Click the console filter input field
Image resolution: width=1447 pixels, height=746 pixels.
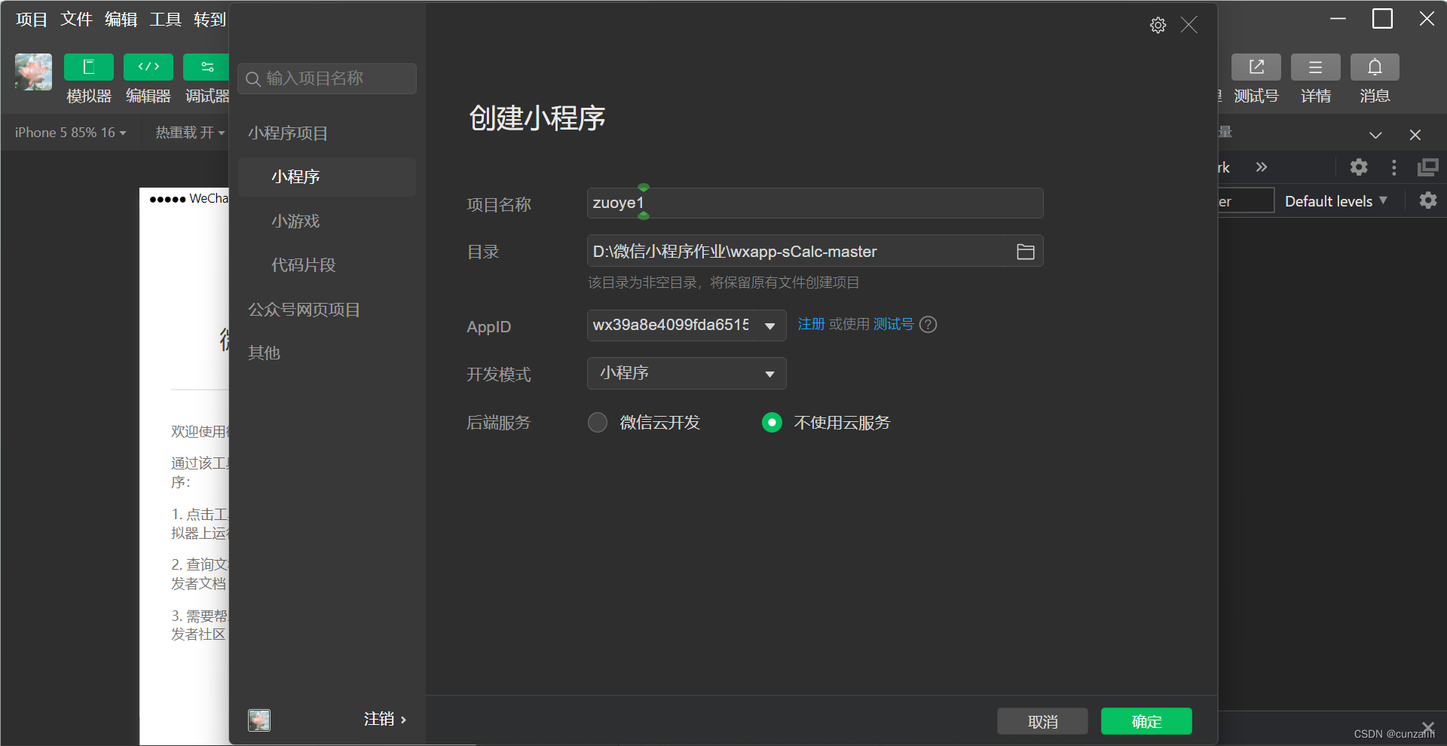pyautogui.click(x=1245, y=200)
